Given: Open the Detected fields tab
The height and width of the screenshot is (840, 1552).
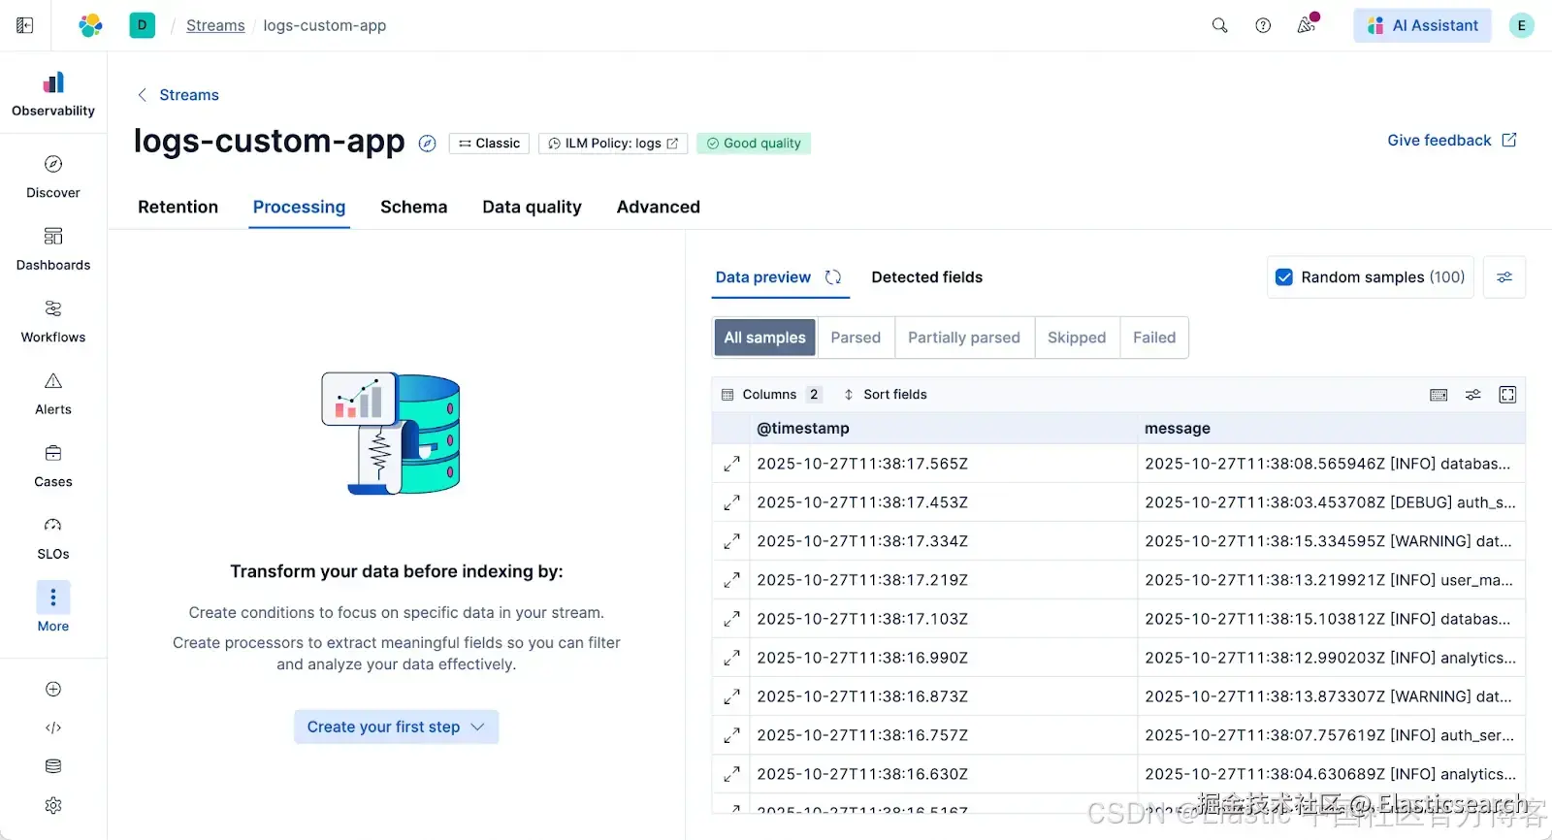Looking at the screenshot, I should pyautogui.click(x=926, y=277).
